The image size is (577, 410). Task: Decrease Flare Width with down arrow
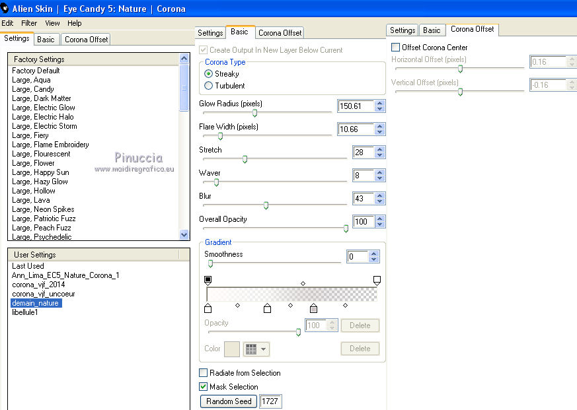click(x=380, y=132)
